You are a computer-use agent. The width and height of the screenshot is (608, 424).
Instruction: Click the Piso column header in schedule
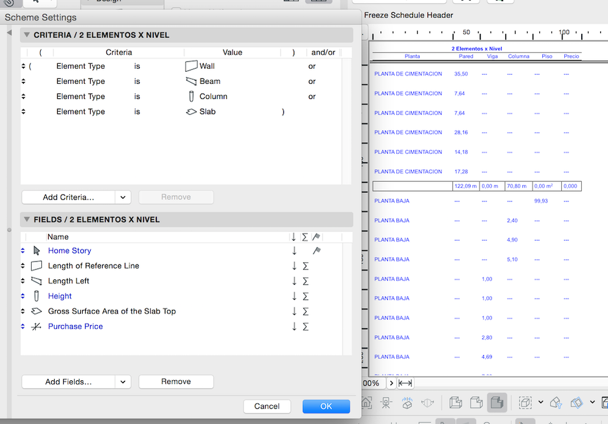point(547,56)
